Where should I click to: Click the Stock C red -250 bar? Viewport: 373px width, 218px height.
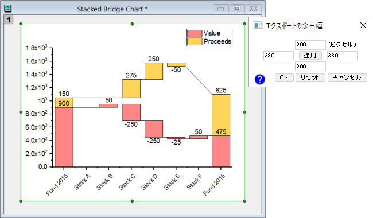tap(131, 112)
